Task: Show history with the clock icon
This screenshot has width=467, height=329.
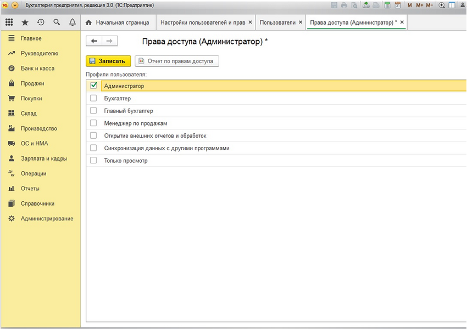Action: click(41, 22)
